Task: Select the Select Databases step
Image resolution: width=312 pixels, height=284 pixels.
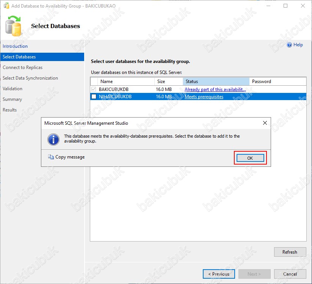Action: coord(42,57)
